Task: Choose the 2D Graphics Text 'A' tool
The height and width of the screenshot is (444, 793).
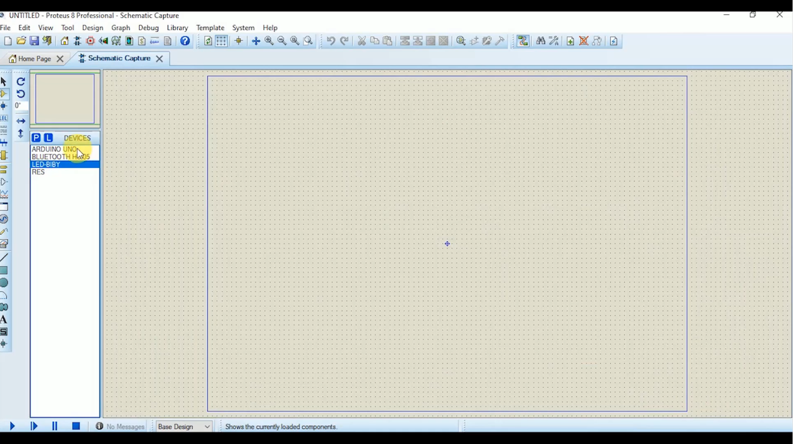Action: click(4, 320)
